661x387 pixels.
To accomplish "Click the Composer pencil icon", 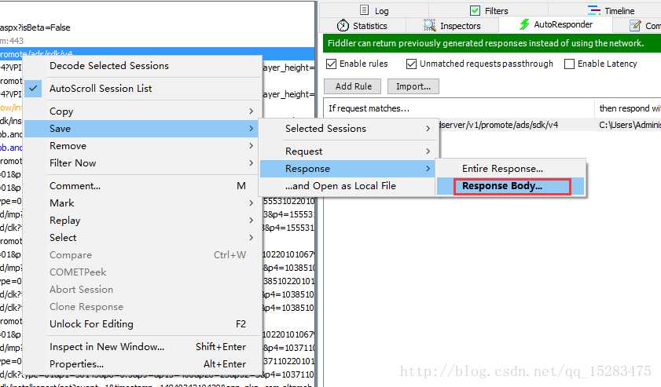I will pyautogui.click(x=635, y=26).
